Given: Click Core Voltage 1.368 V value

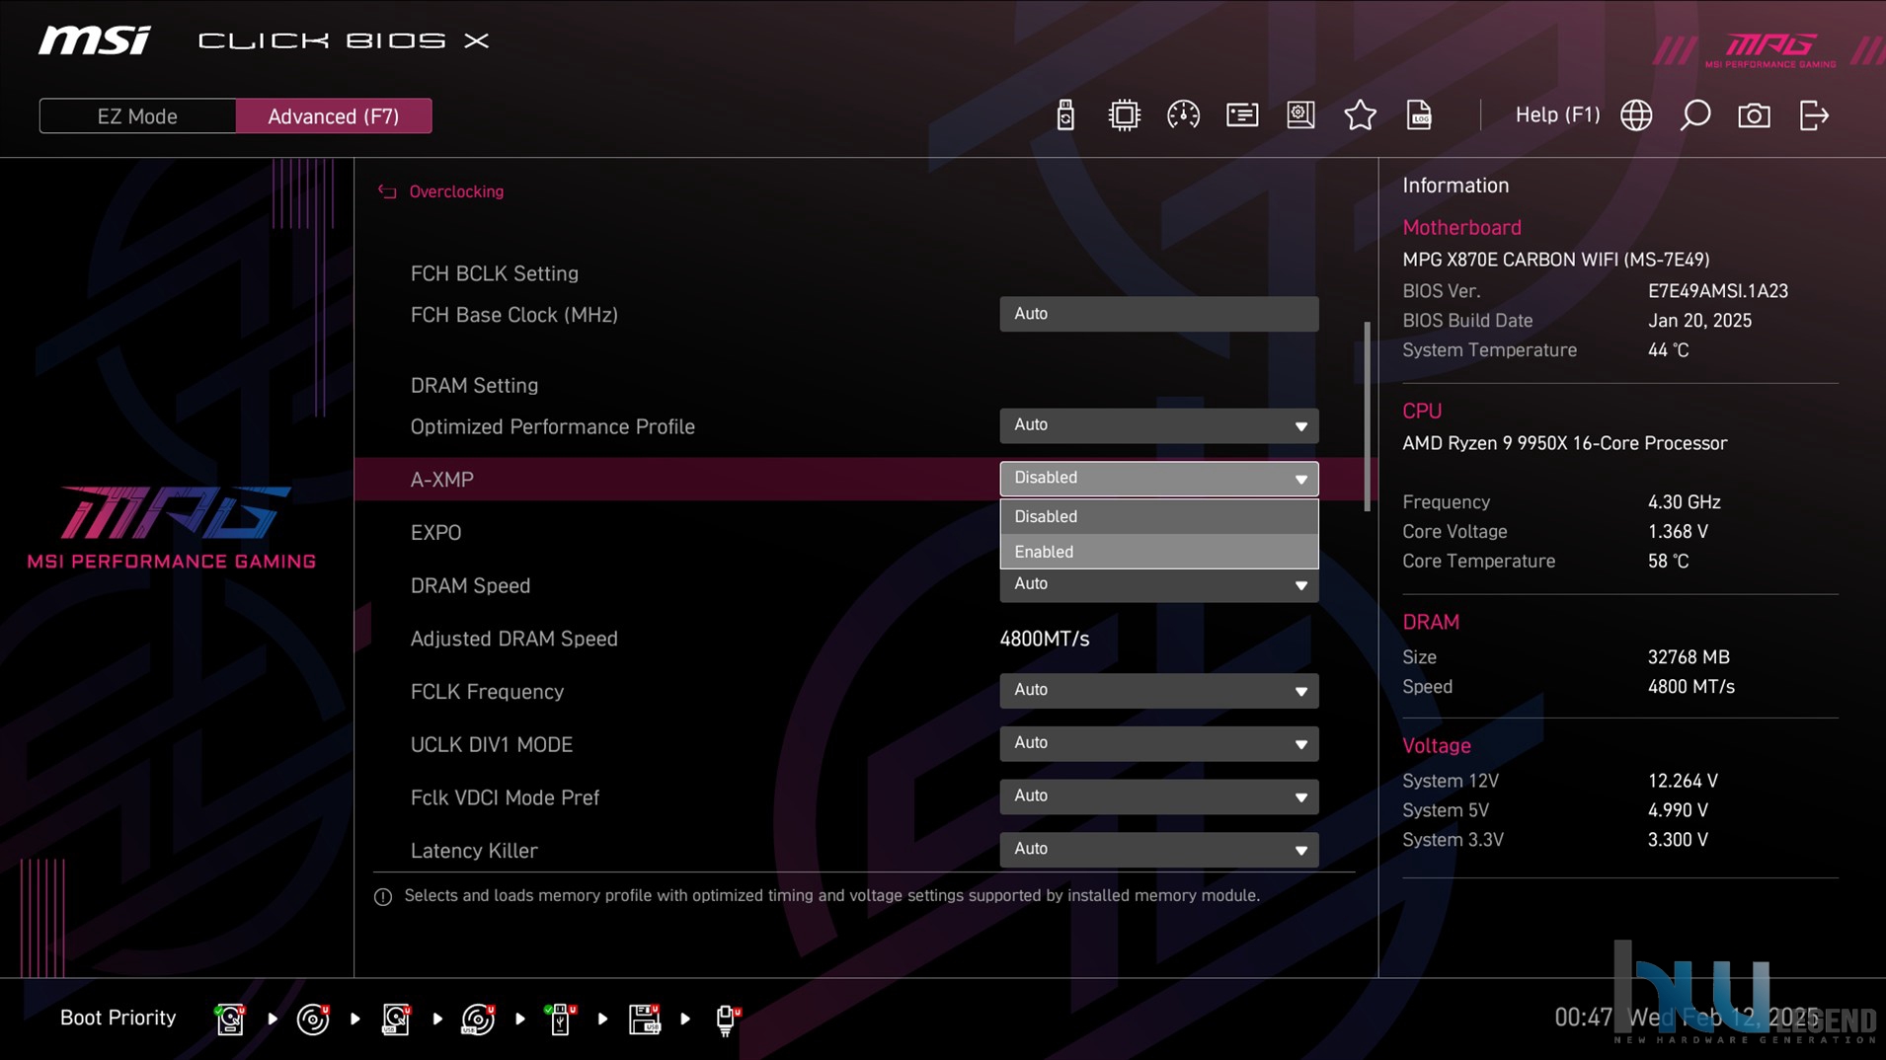Looking at the screenshot, I should point(1677,532).
